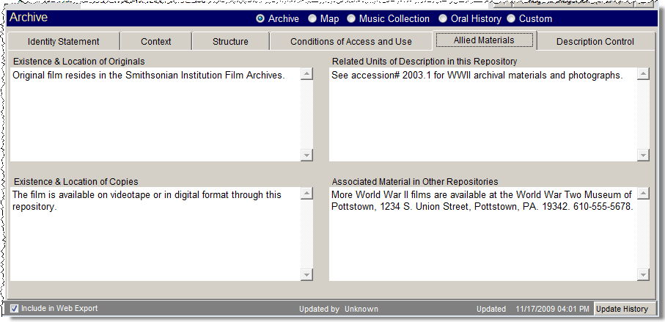Click scroll up arrow in Existence & Location of Copies
Image resolution: width=665 pixels, height=322 pixels.
pyautogui.click(x=306, y=194)
